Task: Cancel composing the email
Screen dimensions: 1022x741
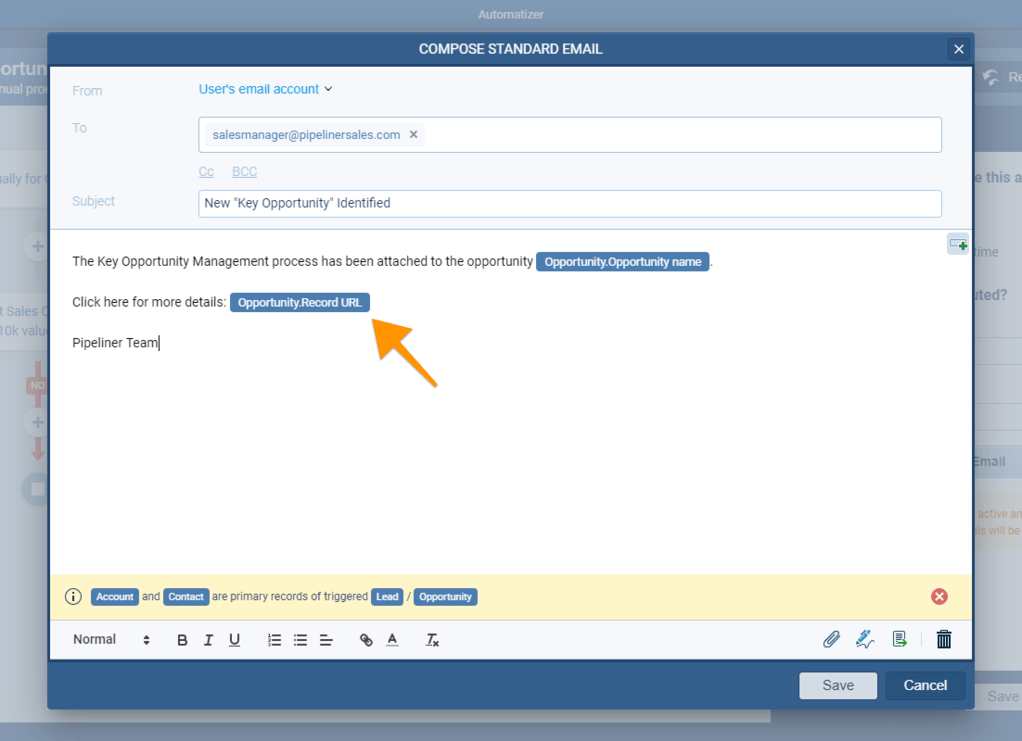Action: click(925, 685)
